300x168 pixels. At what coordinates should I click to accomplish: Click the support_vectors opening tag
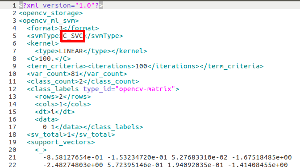(x=61, y=142)
